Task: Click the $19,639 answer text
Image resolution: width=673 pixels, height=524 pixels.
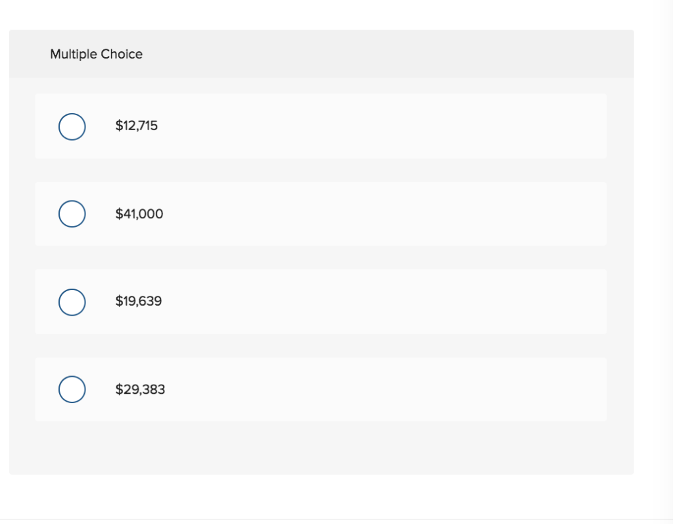Action: coord(139,302)
